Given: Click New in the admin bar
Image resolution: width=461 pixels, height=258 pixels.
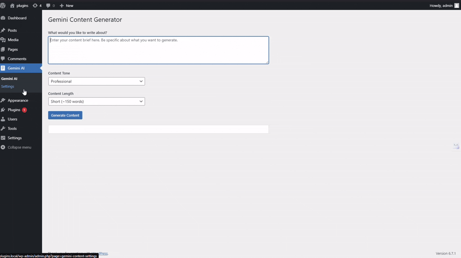Looking at the screenshot, I should click(x=70, y=6).
